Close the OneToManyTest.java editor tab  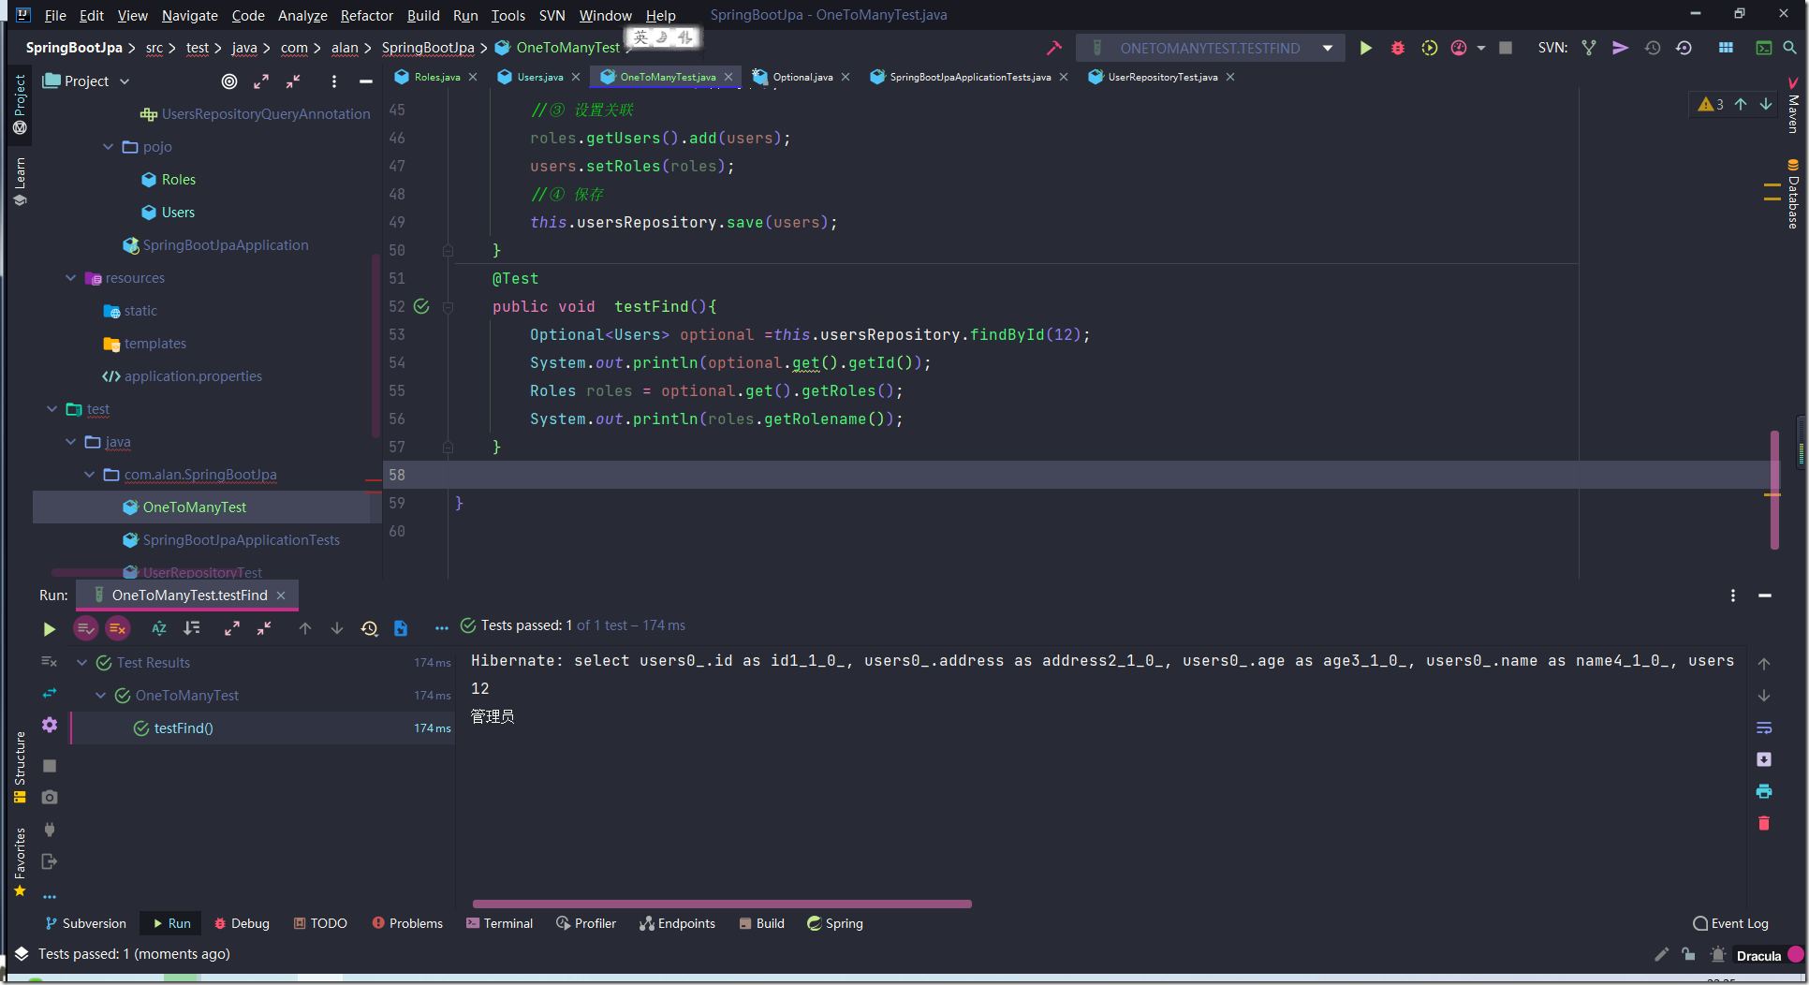[x=728, y=77]
